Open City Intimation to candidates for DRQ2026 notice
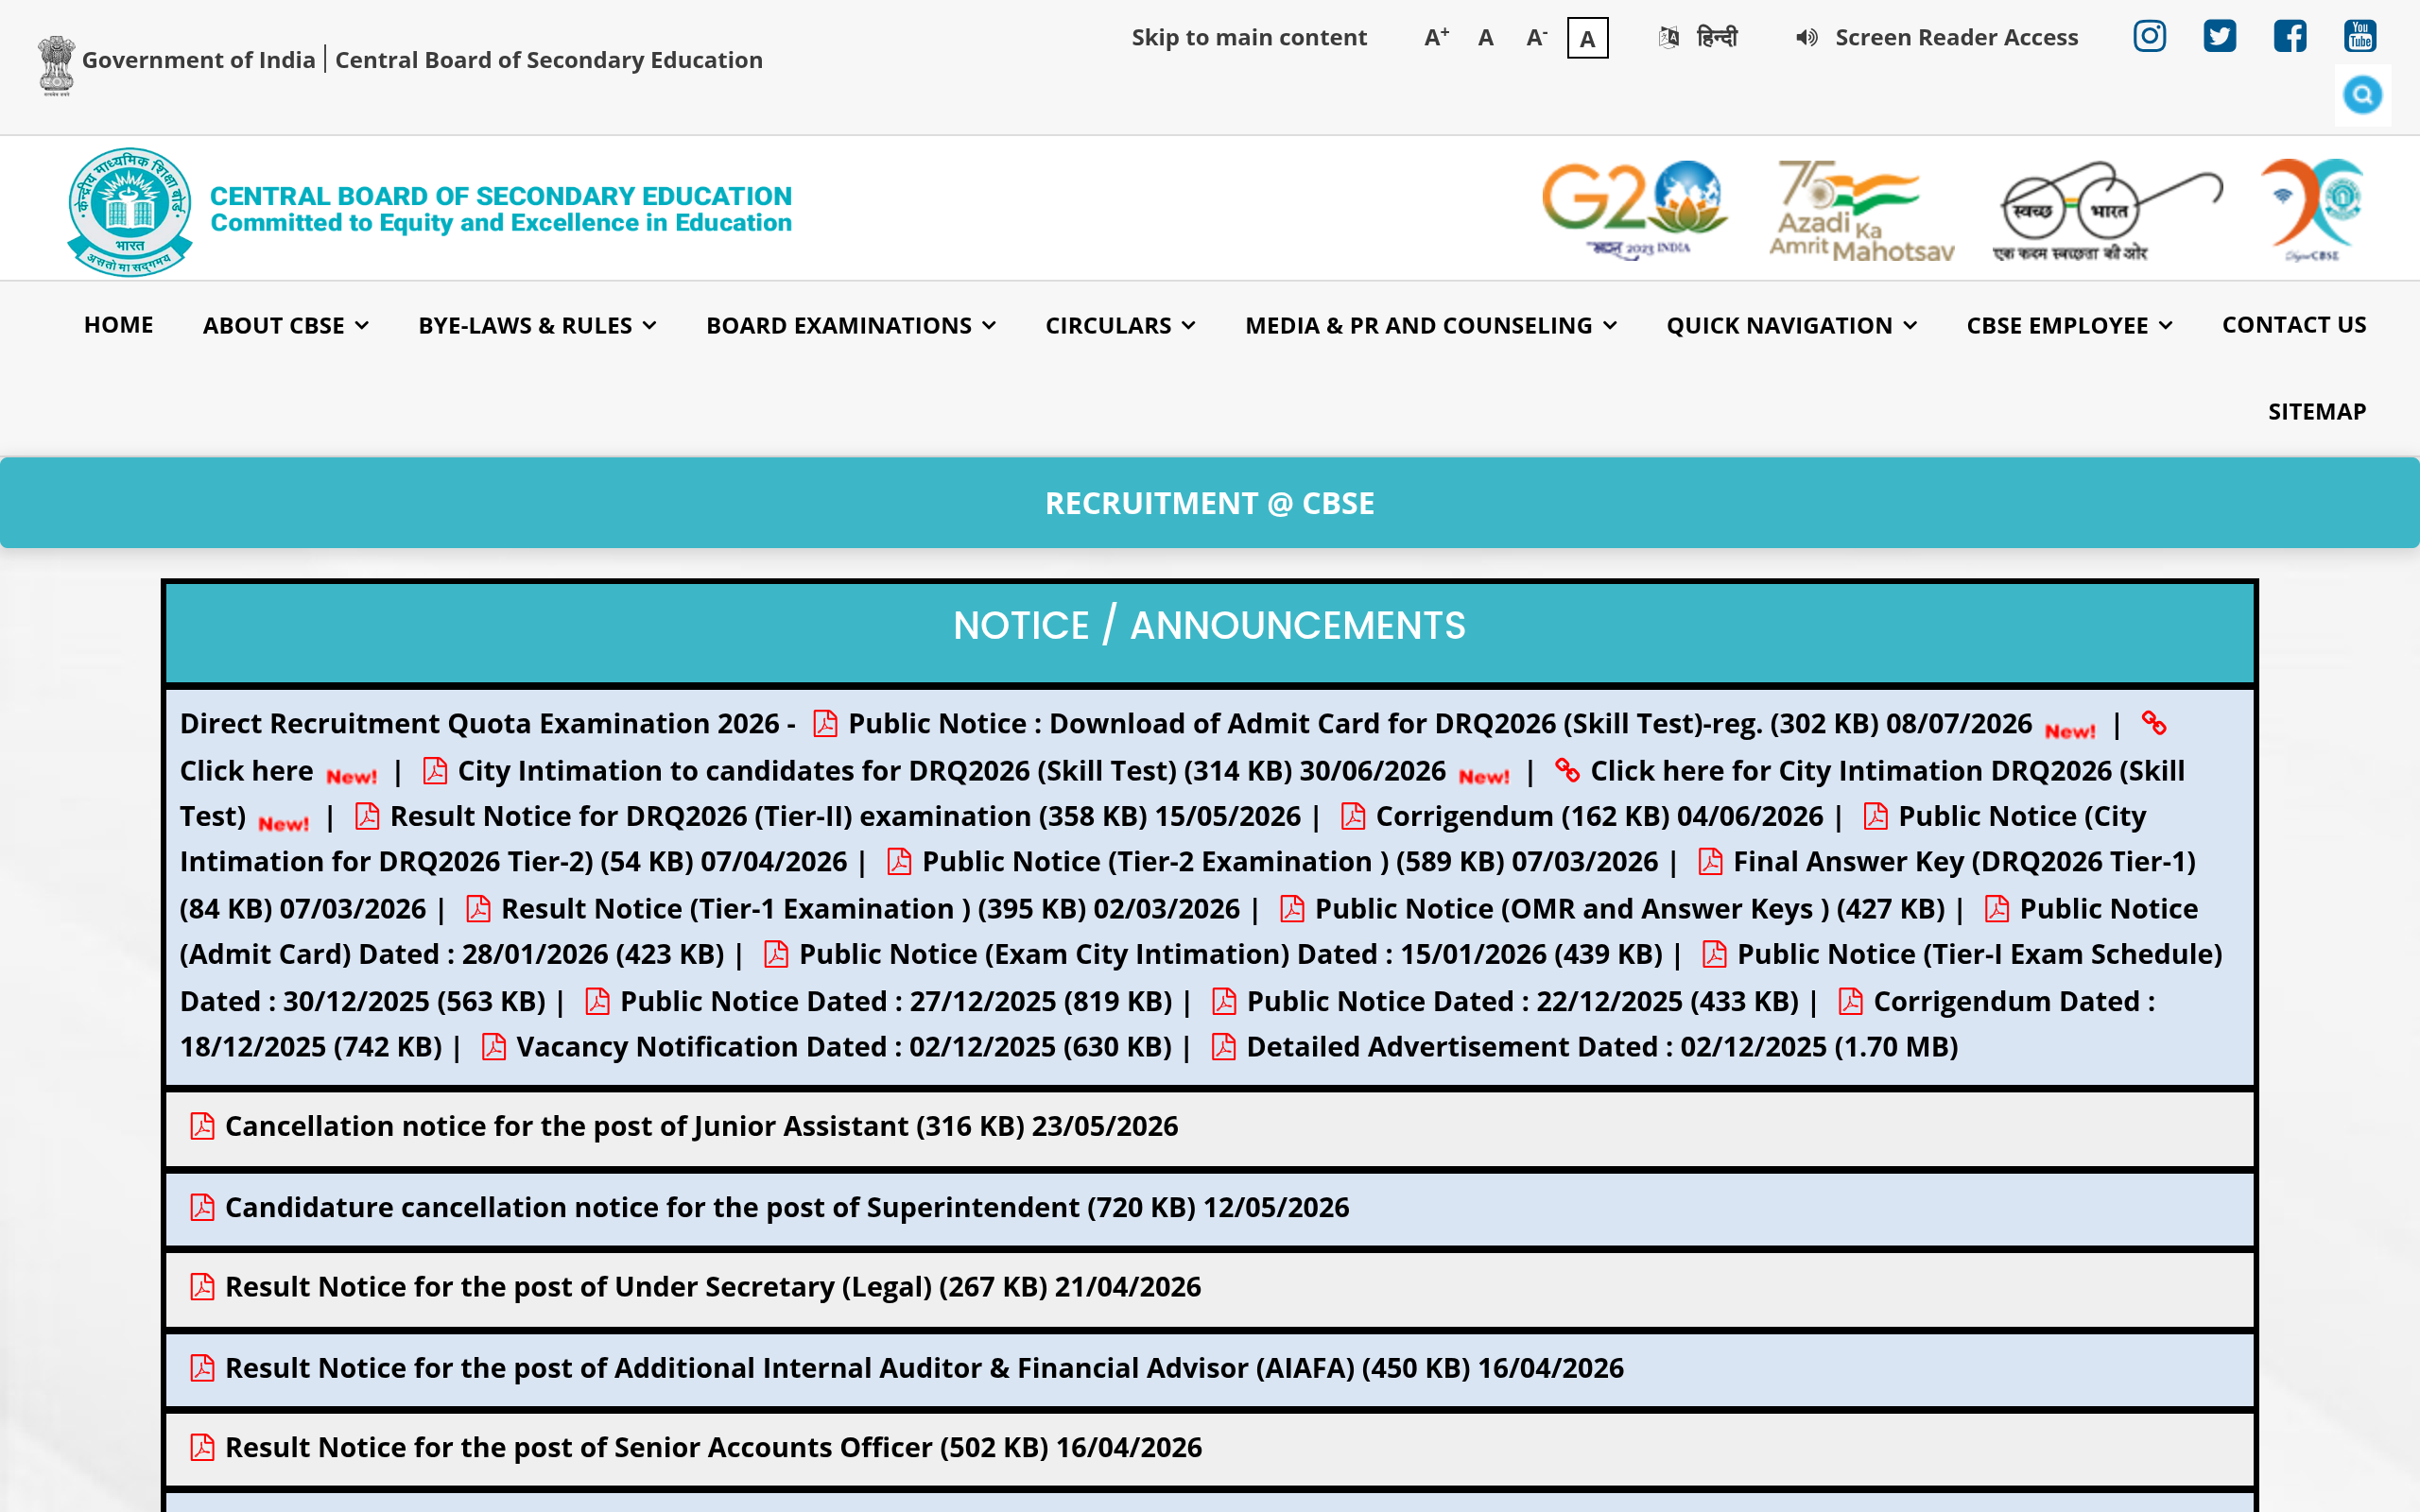 click(951, 770)
